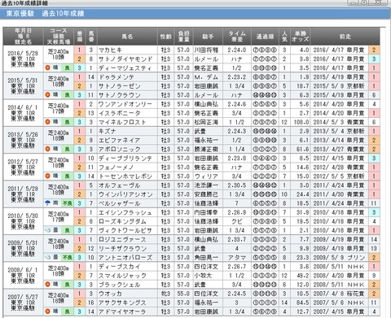Select the 前走 column header

[x=345, y=37]
